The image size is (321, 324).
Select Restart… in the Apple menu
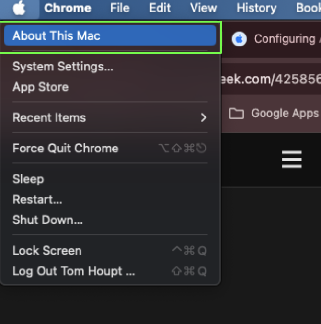coord(110,199)
